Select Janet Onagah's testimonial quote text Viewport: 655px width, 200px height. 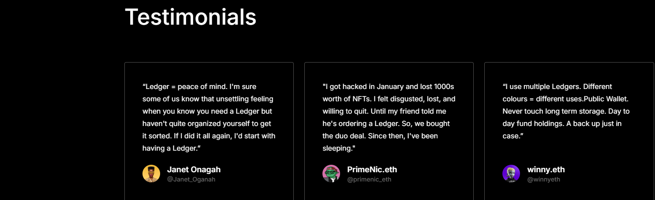tap(209, 117)
